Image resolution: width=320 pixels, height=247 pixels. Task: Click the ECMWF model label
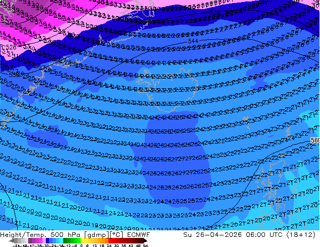tap(139, 235)
